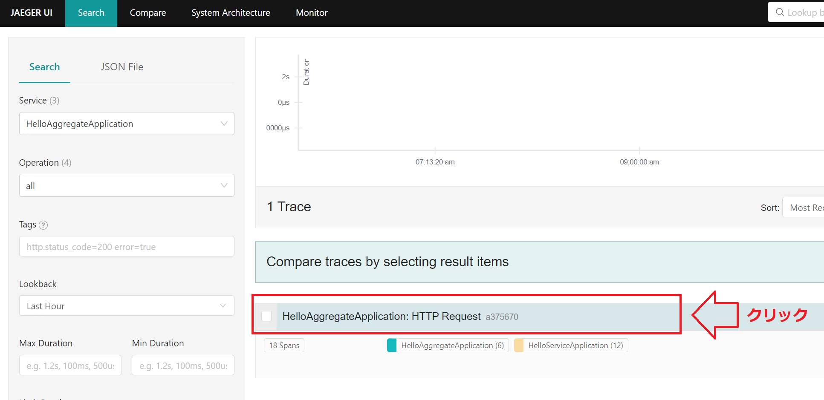Focus the Tags input field
Viewport: 824px width, 400px height.
tap(127, 247)
